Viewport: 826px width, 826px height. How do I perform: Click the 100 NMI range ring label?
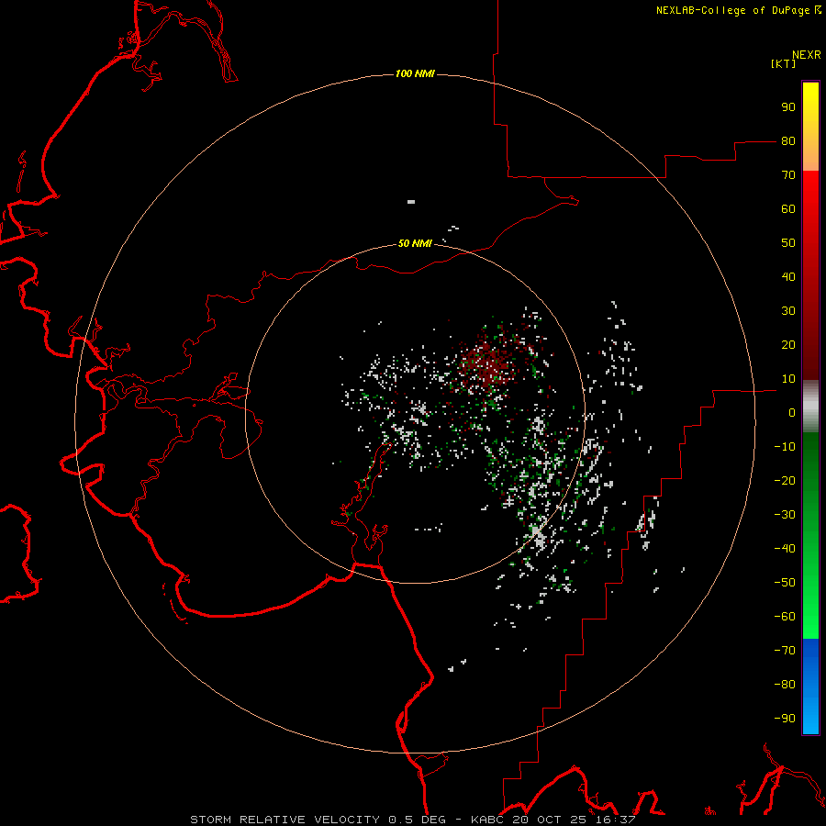pyautogui.click(x=415, y=73)
